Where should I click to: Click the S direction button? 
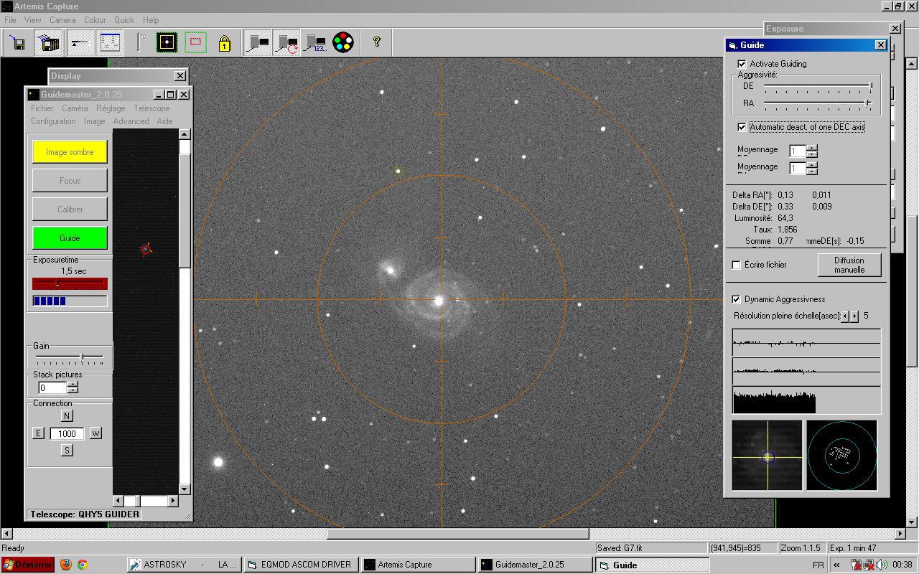point(67,451)
